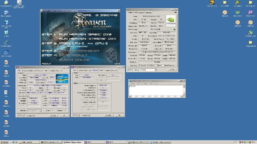
Task: Open the GPU selection dropdown in GPU-Z
Action: tap(142, 70)
